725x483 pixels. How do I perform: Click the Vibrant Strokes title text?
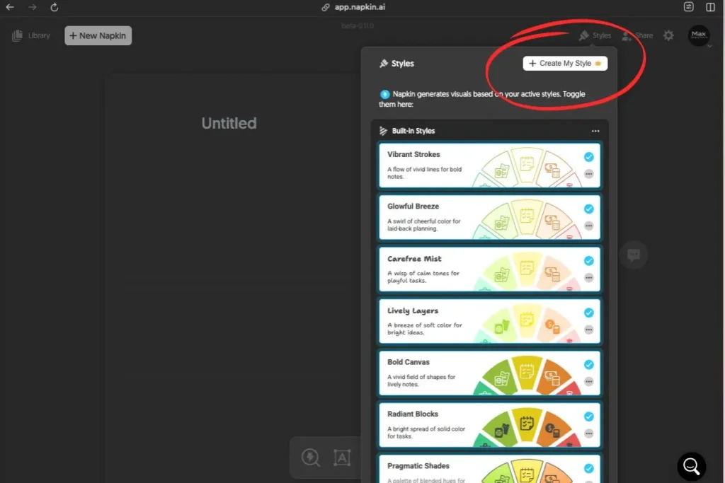(413, 154)
